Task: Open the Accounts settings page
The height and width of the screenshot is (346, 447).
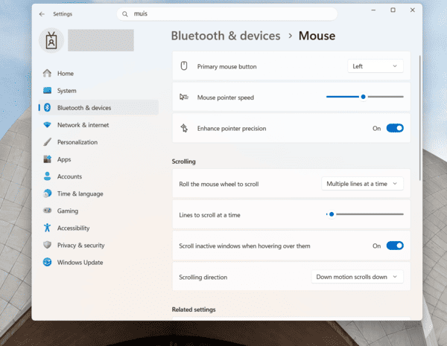Action: 98,176
